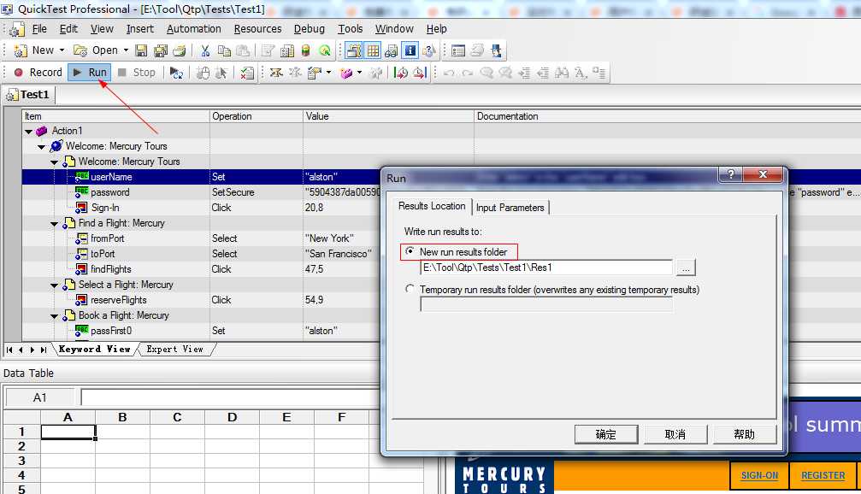Image resolution: width=861 pixels, height=494 pixels.
Task: Click the results magnifier icon in toolbar
Action: pos(325,50)
